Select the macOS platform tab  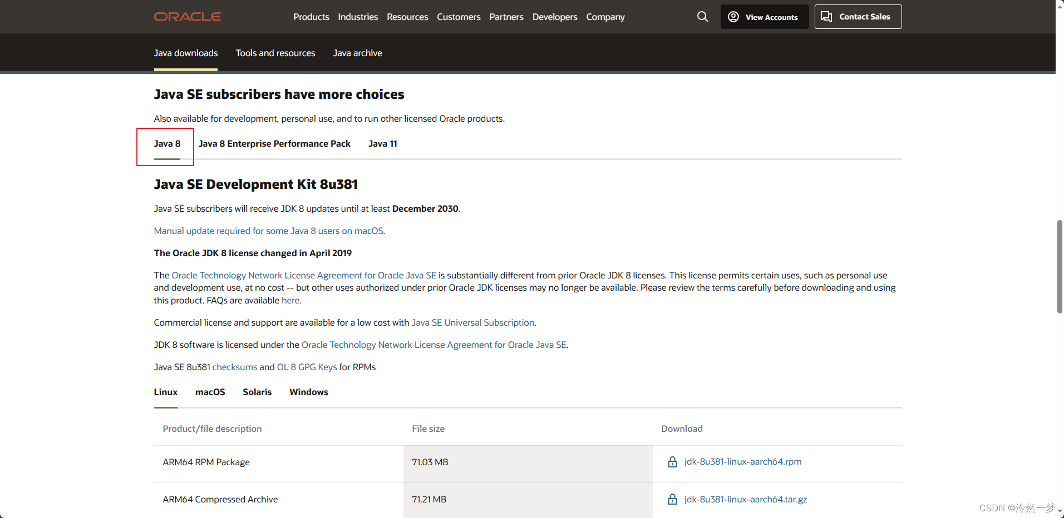click(210, 392)
